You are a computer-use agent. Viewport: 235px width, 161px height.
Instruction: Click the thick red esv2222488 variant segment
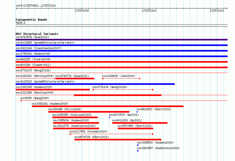point(118,95)
